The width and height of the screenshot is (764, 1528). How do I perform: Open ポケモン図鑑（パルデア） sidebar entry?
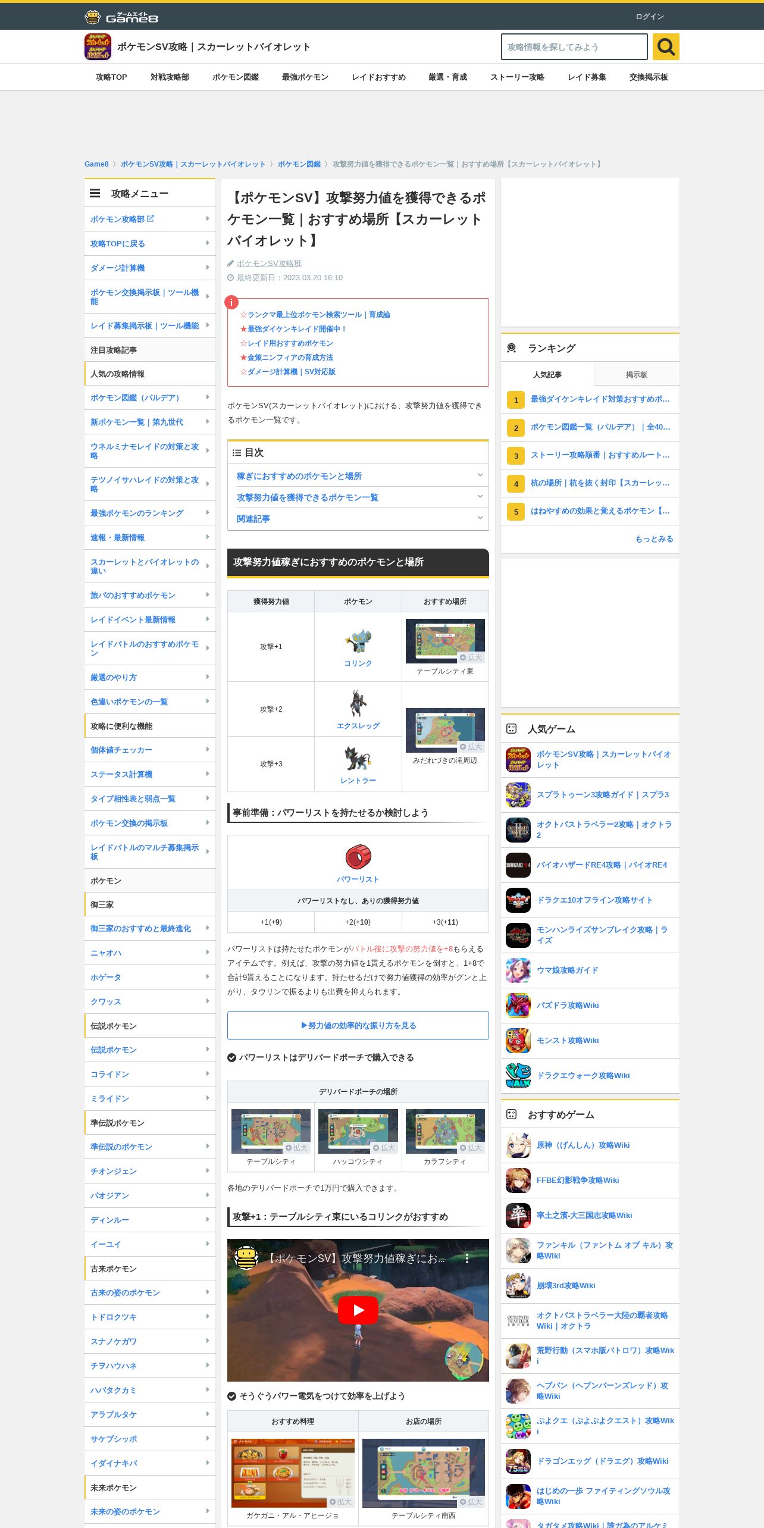click(149, 397)
